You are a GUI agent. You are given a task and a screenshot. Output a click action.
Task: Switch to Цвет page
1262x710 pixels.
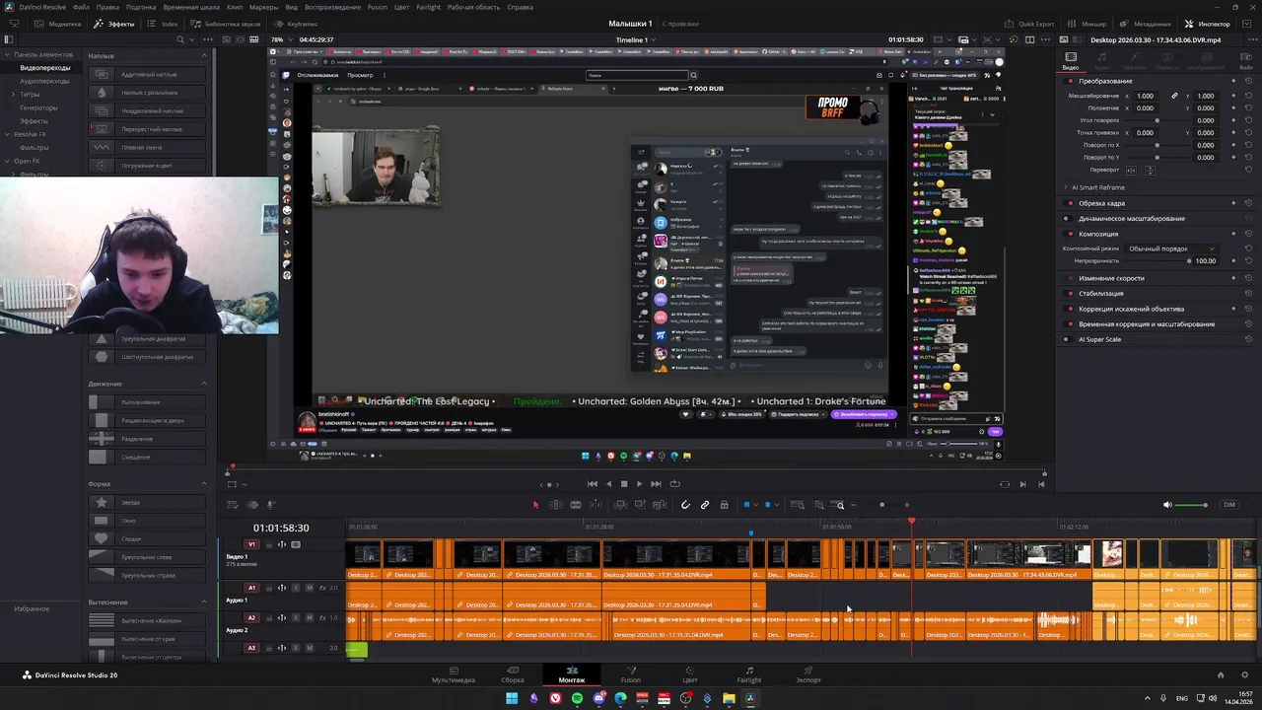(690, 674)
